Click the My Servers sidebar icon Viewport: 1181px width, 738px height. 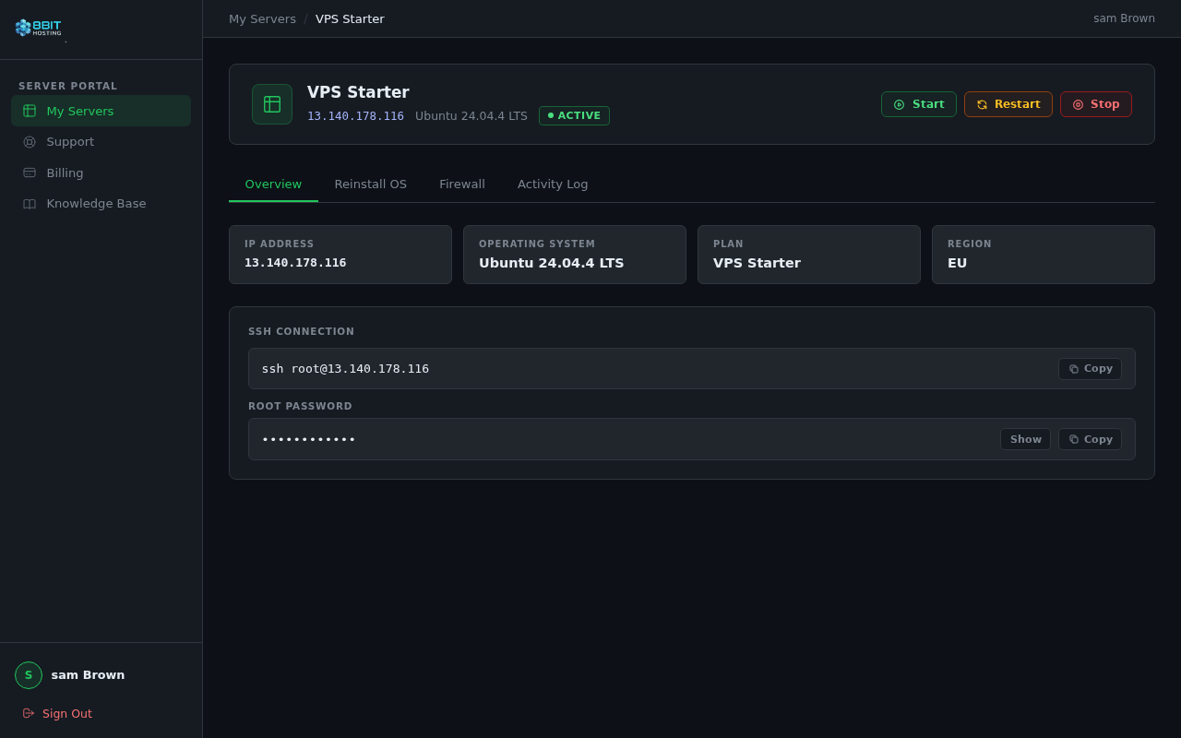[30, 111]
